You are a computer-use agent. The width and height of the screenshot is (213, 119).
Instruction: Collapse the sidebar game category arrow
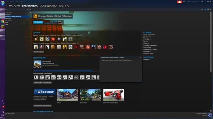30,13
